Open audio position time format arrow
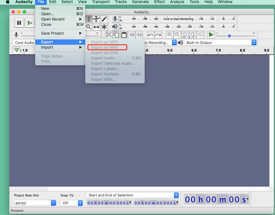This screenshot has width=275, height=215. tap(247, 199)
